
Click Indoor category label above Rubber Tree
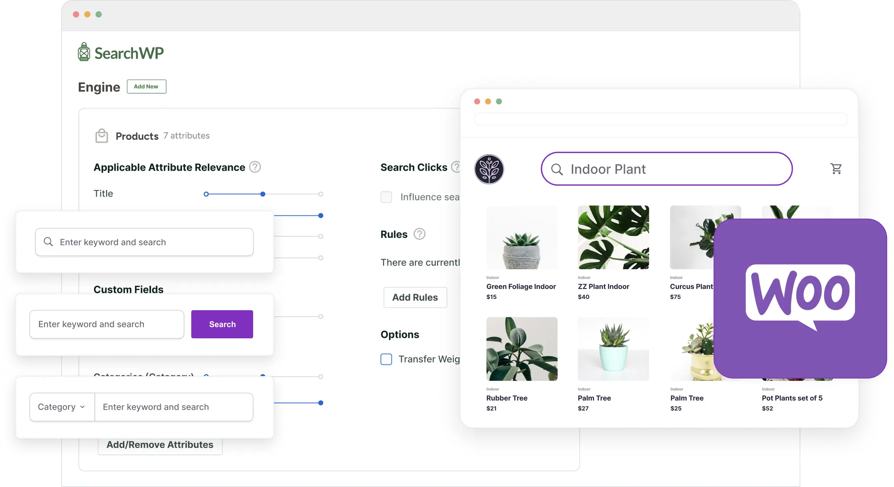[x=493, y=389]
